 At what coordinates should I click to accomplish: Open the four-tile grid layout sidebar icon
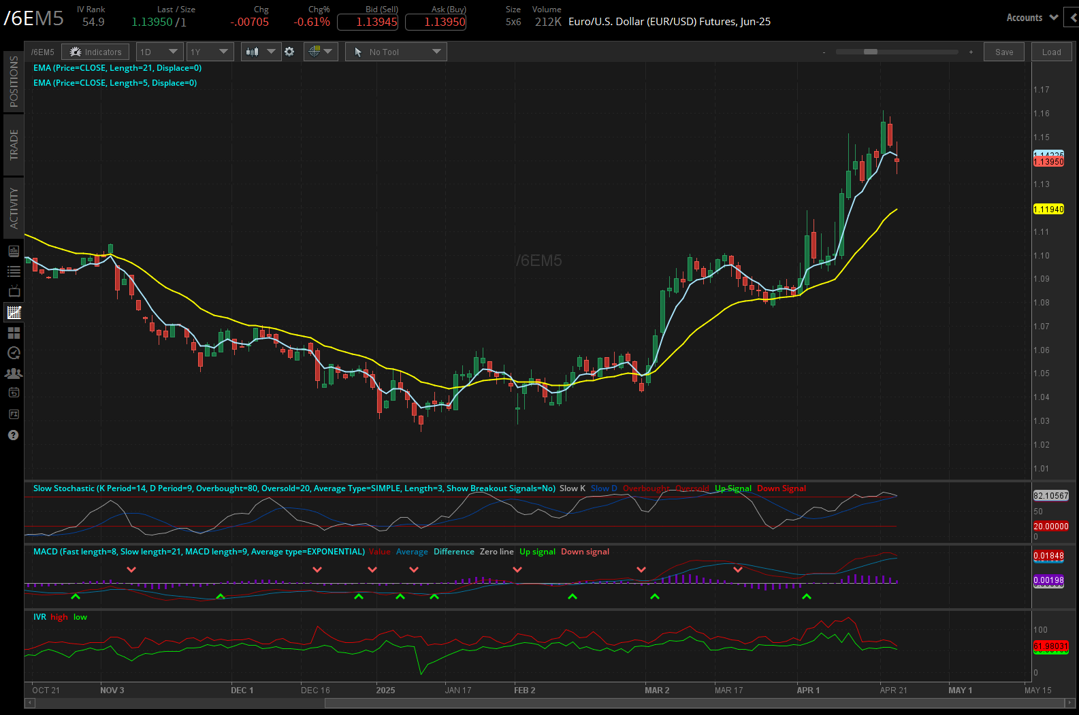(x=14, y=333)
